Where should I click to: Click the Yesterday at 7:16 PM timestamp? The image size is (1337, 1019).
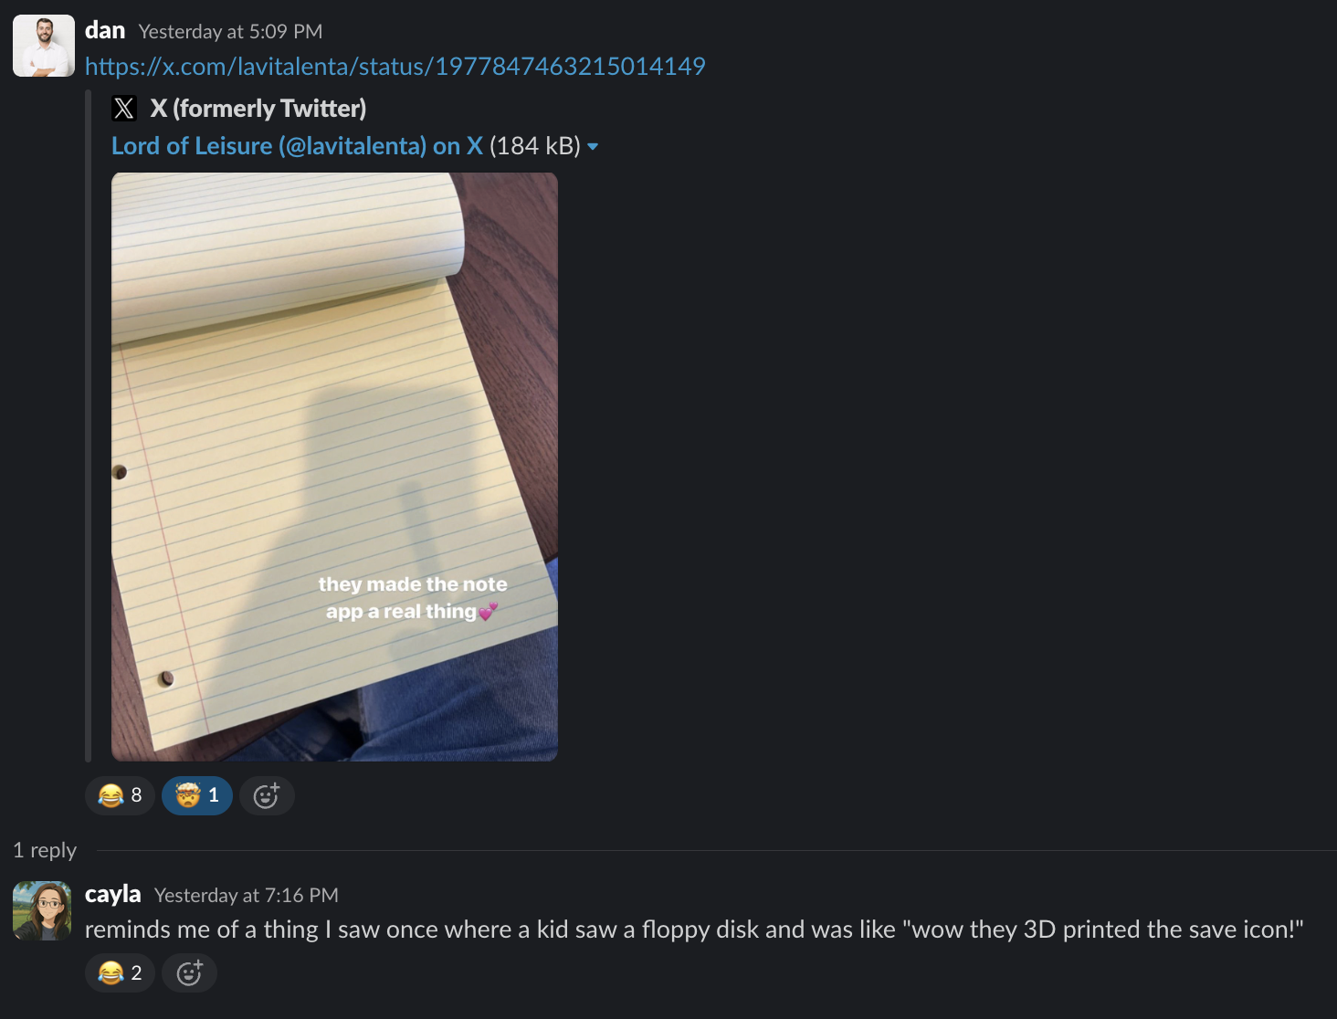247,896
